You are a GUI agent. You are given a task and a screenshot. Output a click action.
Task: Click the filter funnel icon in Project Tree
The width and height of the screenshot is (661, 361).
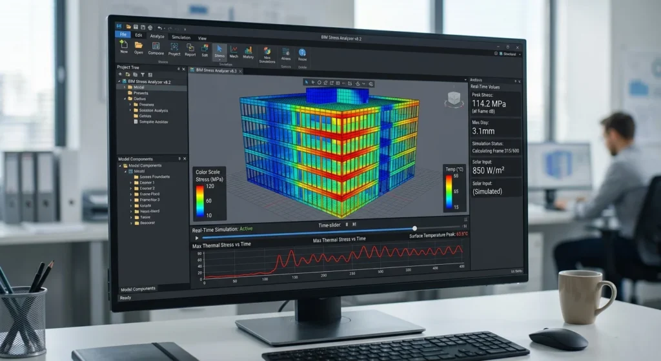(x=143, y=75)
